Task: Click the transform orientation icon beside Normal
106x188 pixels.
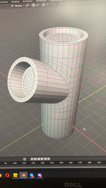Action: [12, 6]
